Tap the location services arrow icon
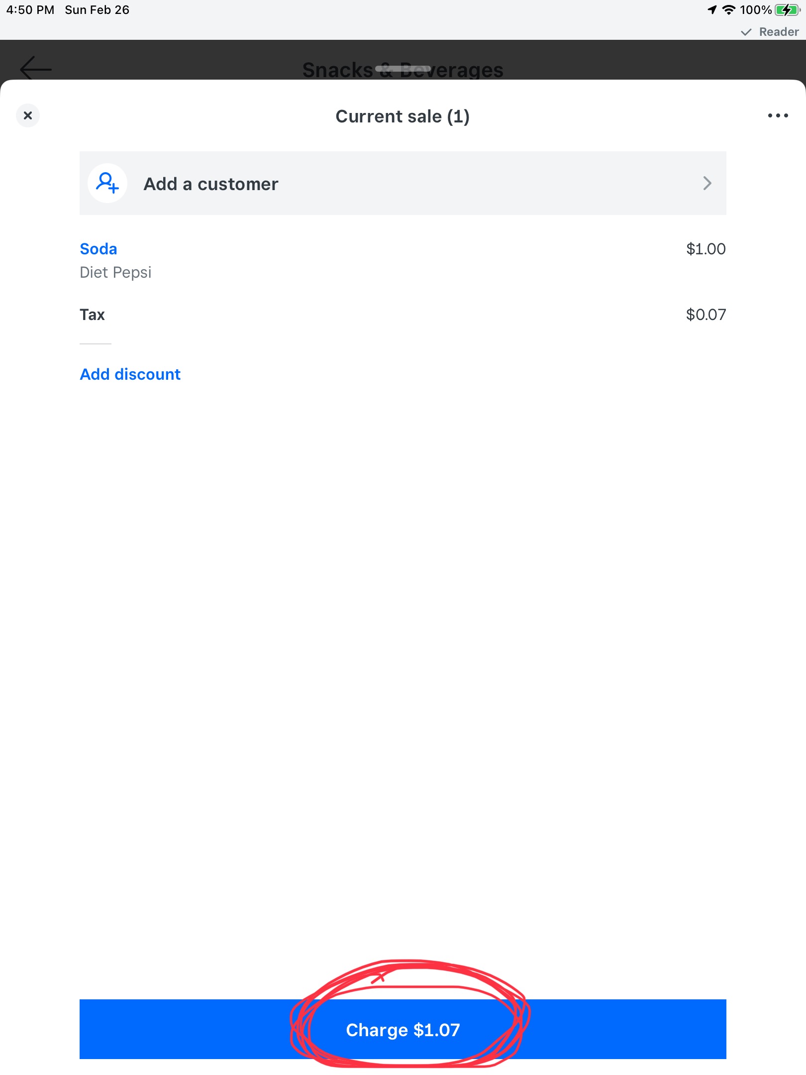806x1075 pixels. point(712,10)
